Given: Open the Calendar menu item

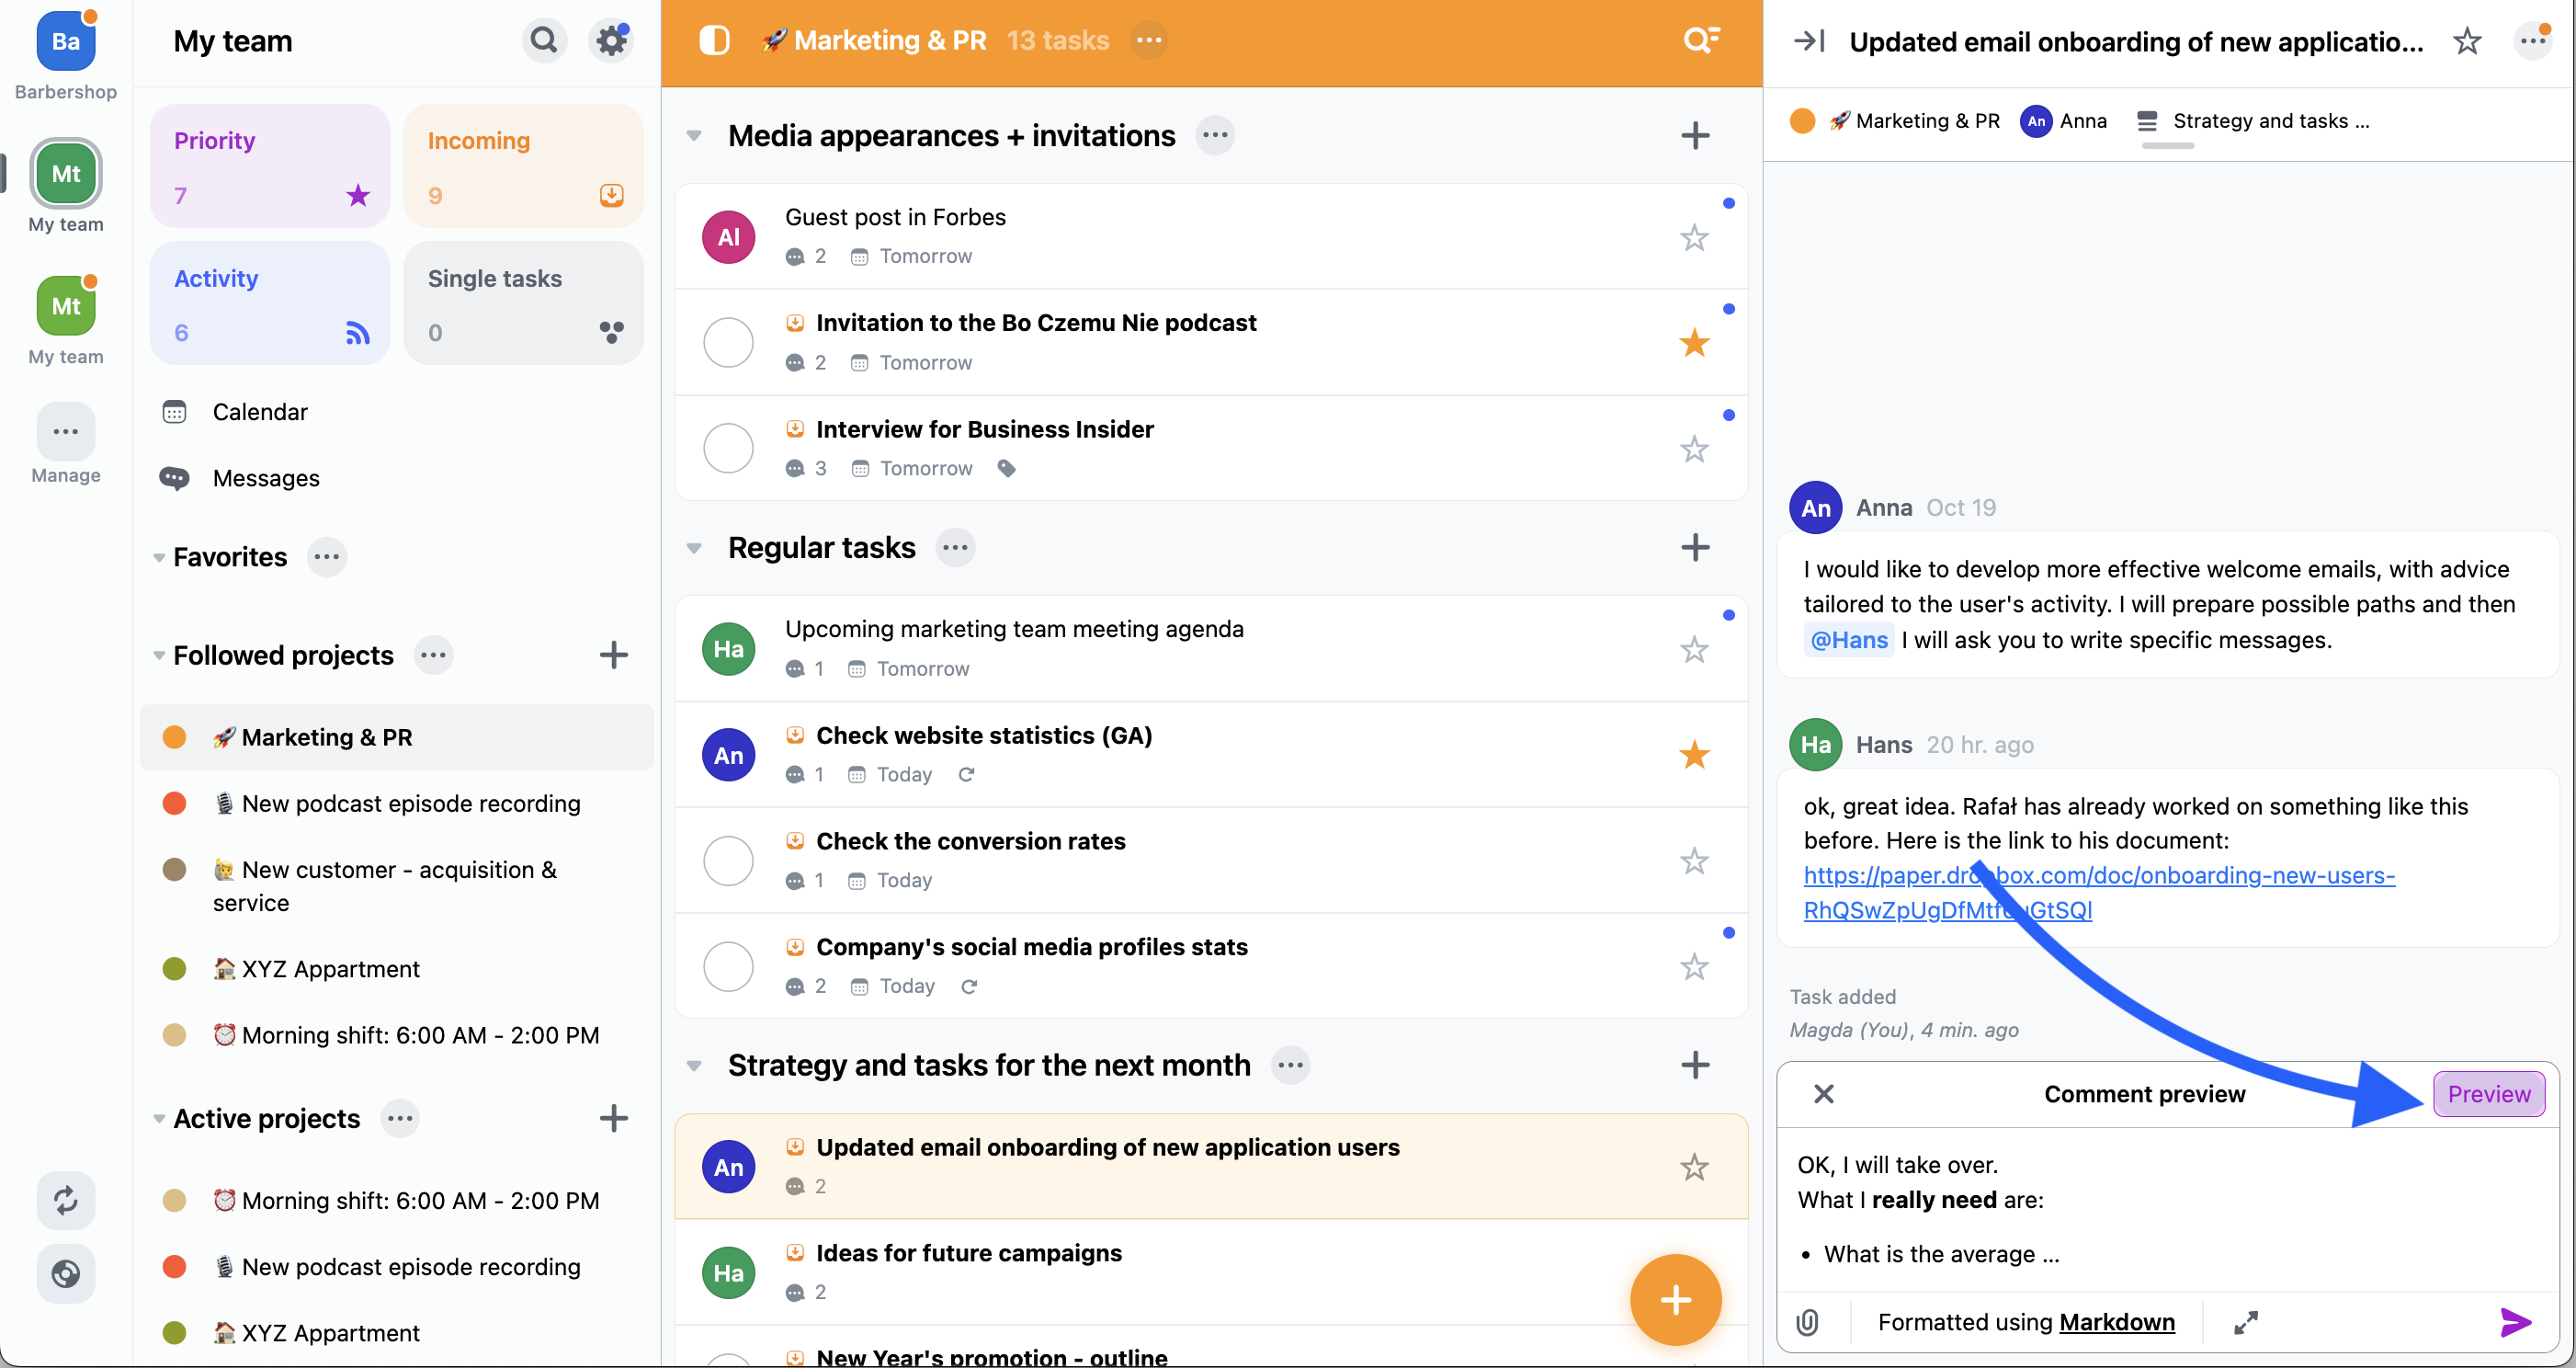Looking at the screenshot, I should pyautogui.click(x=259, y=412).
